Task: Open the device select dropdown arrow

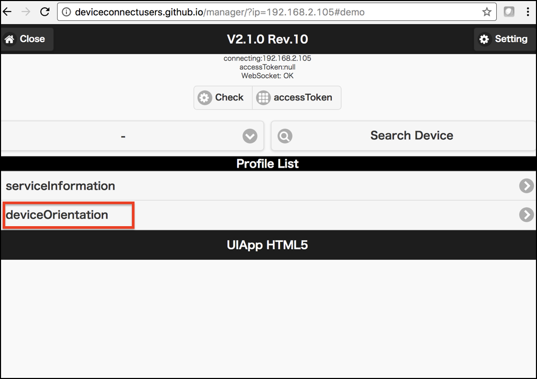Action: pyautogui.click(x=250, y=136)
